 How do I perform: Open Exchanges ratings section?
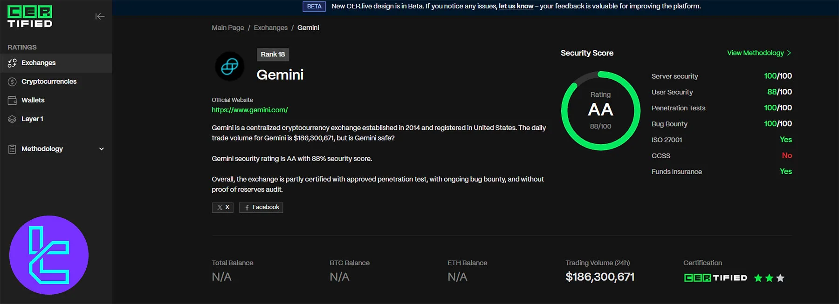(x=56, y=63)
